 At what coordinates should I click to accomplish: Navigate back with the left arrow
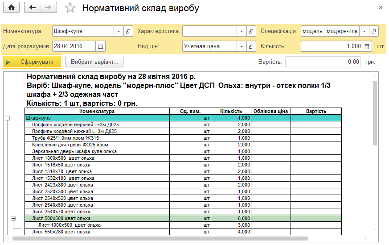click(x=33, y=8)
